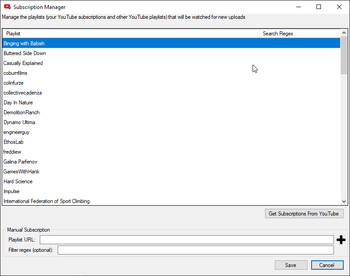Sort by the Playlist column header

pos(131,34)
